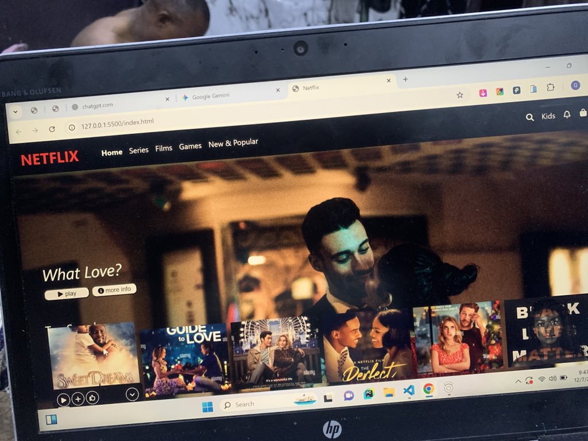Viewport: 588px width, 441px height.
Task: Check the battery icon in system tray
Action: click(x=564, y=378)
